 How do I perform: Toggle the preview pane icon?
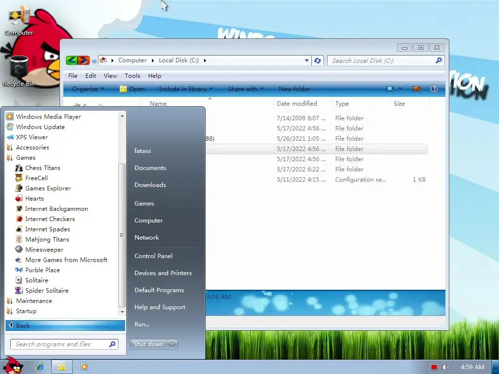point(417,89)
